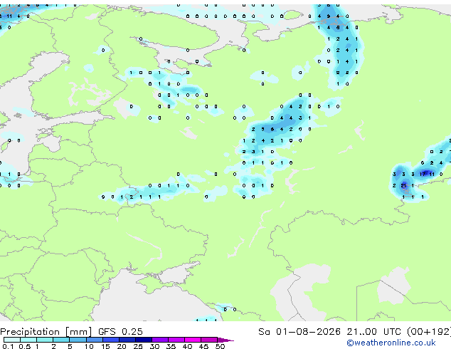Click the 2–5 mm legend color swatch
Screen dimensions: 451x349
[61, 340]
